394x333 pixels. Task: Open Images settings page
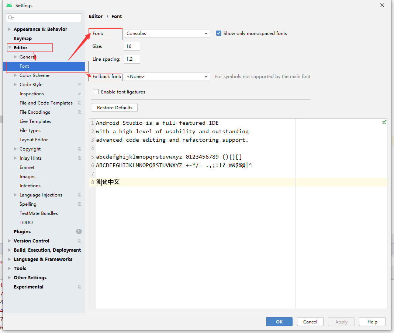pos(27,176)
